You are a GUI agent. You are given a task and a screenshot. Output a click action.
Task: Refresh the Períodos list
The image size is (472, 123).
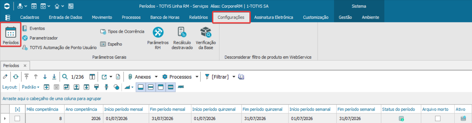click(x=15, y=77)
